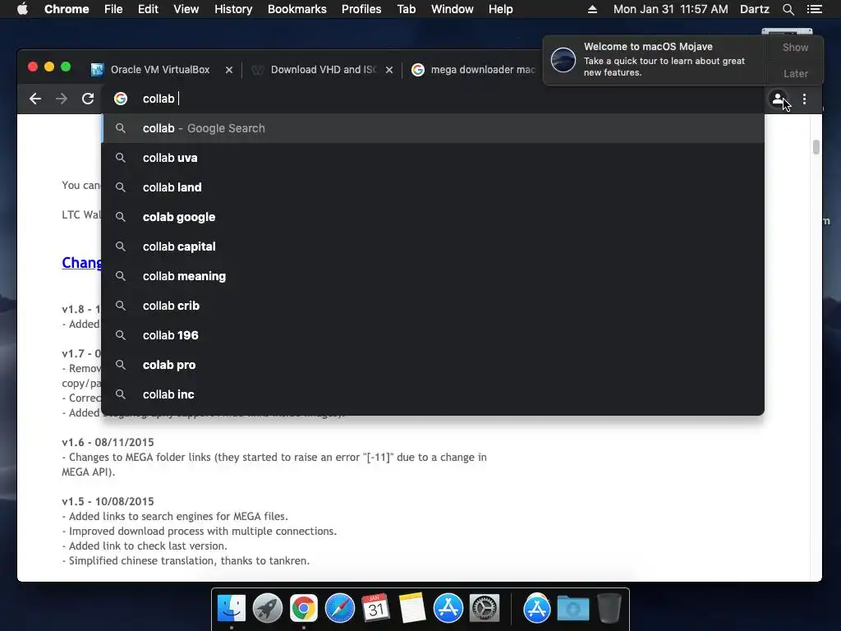Select the 'colab google' suggestion
The image size is (841, 631).
coord(433,217)
